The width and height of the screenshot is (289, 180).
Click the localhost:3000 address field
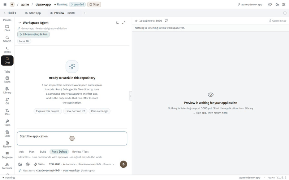point(151,21)
